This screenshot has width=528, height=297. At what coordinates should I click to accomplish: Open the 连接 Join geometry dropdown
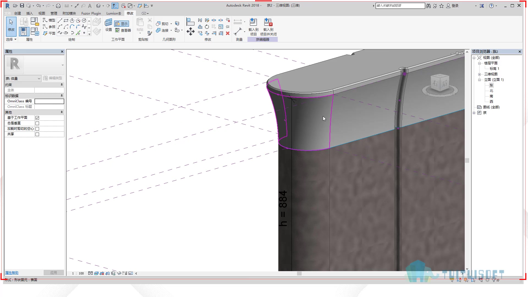click(171, 31)
